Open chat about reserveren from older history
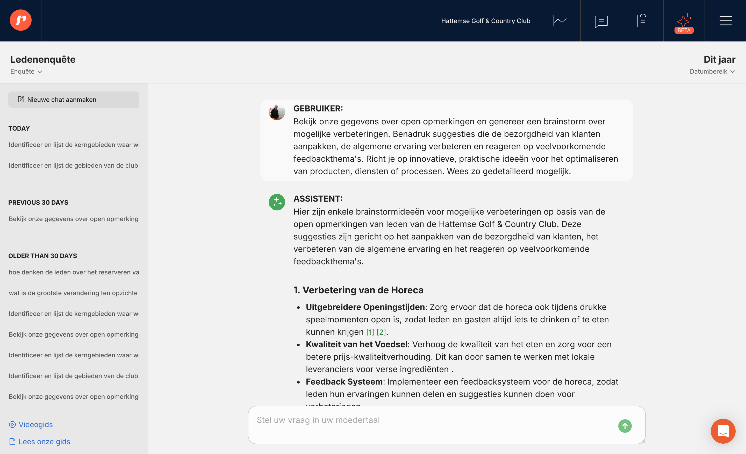Image resolution: width=746 pixels, height=454 pixels. (74, 272)
